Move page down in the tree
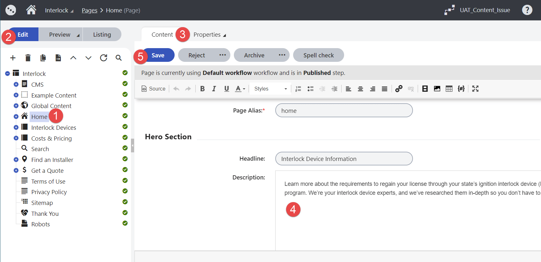The image size is (541, 262). (88, 58)
